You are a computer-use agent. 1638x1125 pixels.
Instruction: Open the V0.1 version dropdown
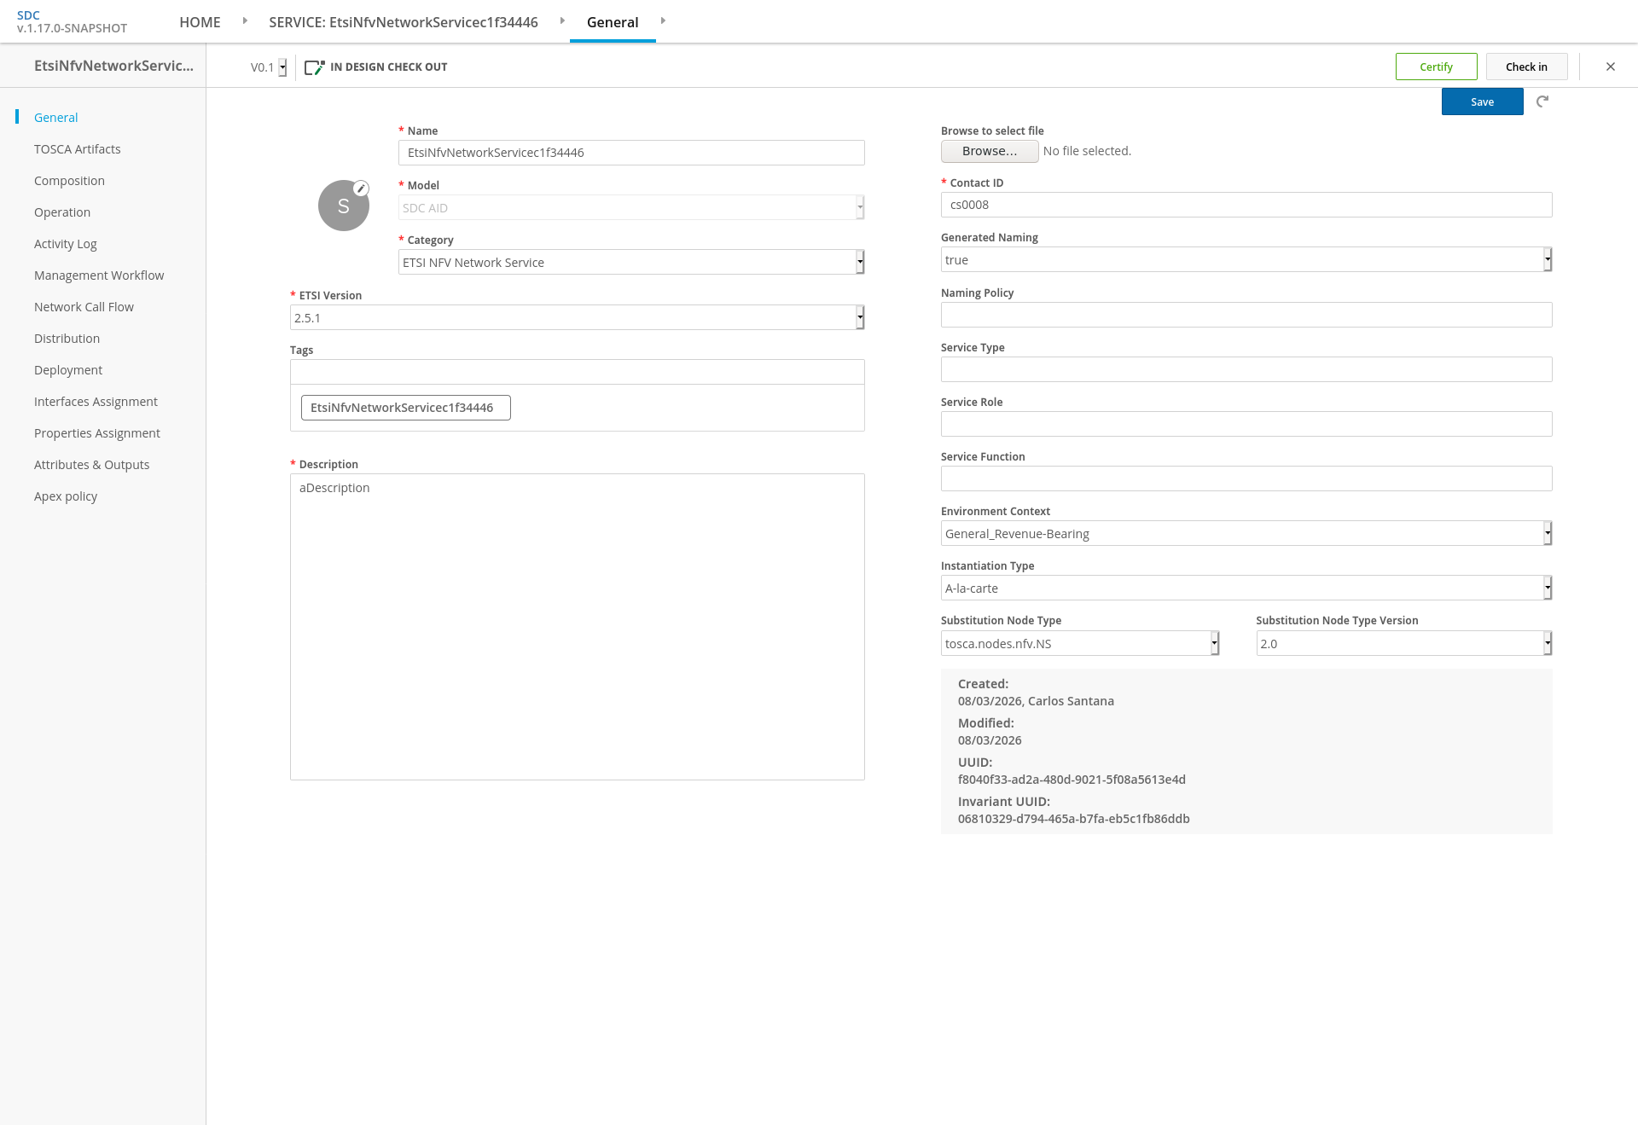269,67
